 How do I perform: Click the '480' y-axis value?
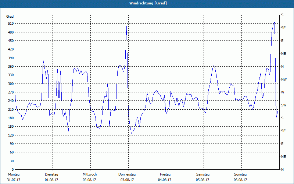(11, 32)
